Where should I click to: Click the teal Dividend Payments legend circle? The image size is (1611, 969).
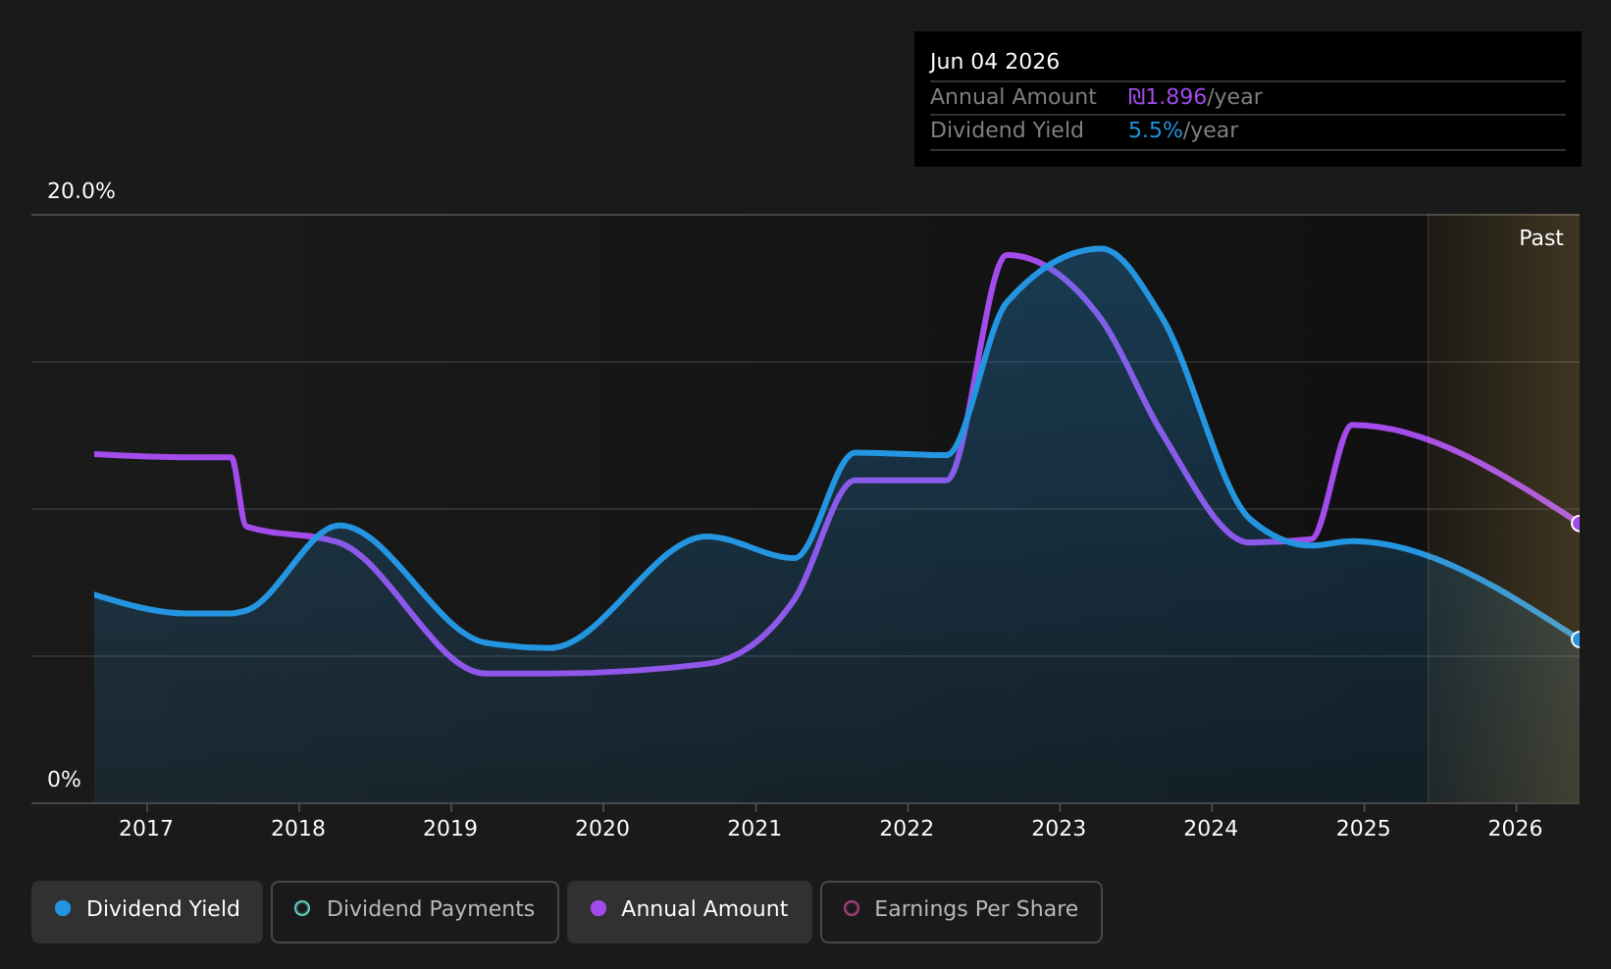302,908
